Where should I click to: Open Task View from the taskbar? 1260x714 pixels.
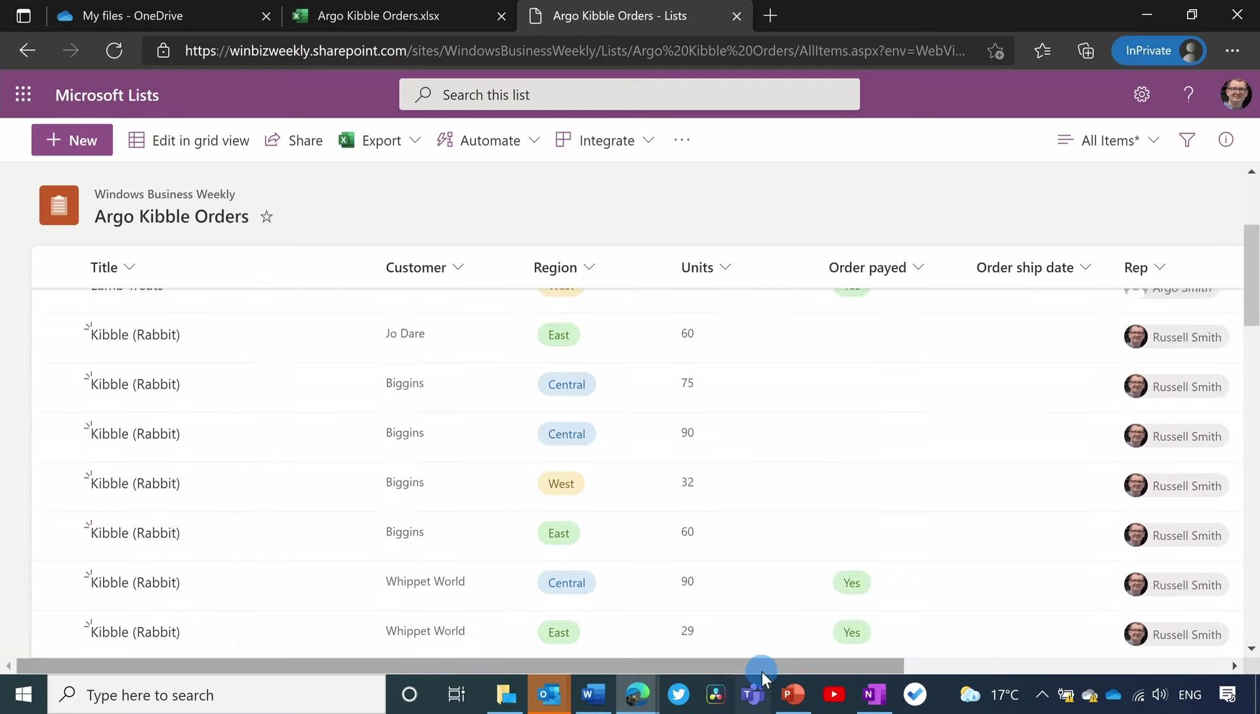(x=456, y=694)
